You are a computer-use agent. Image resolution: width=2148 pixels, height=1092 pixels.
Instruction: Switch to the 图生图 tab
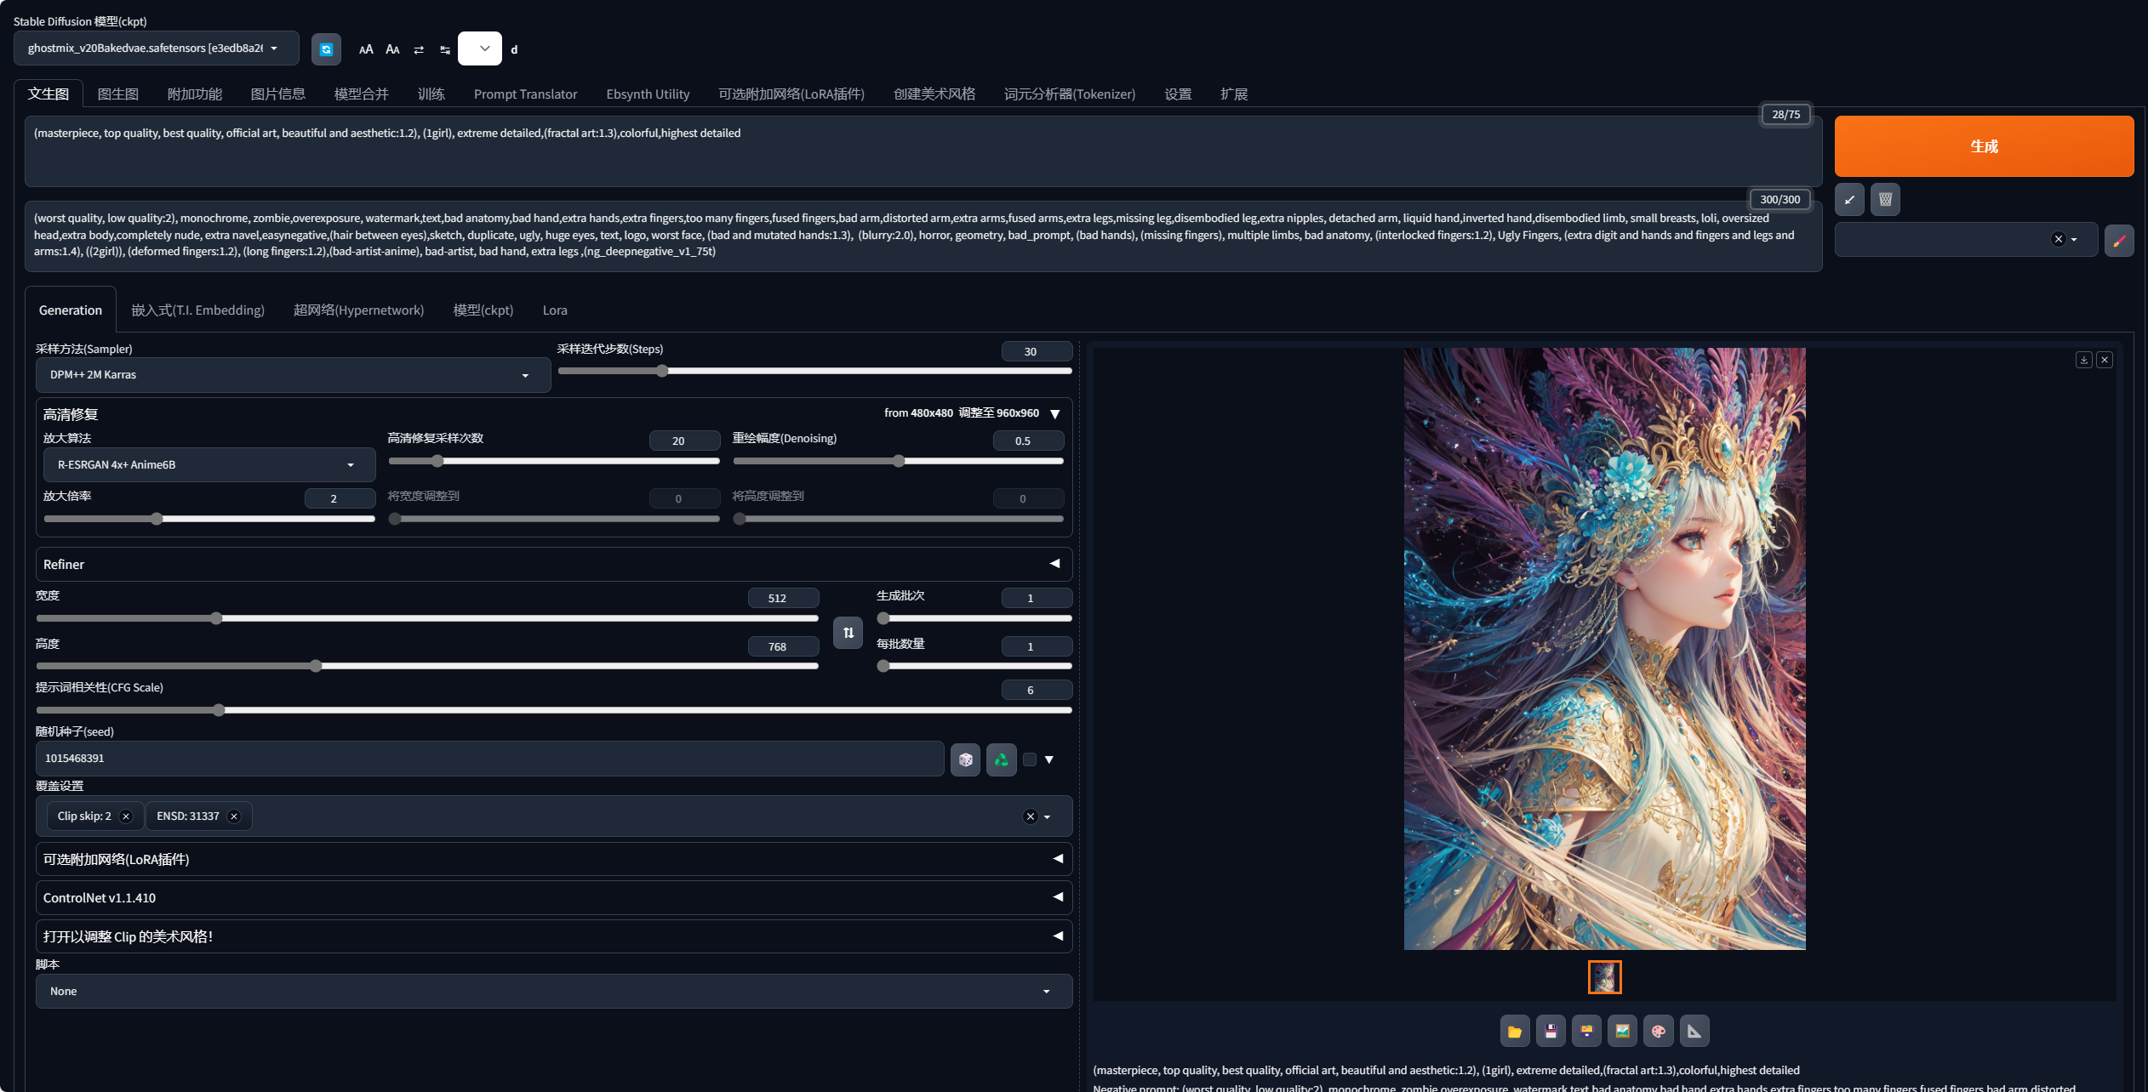point(117,94)
